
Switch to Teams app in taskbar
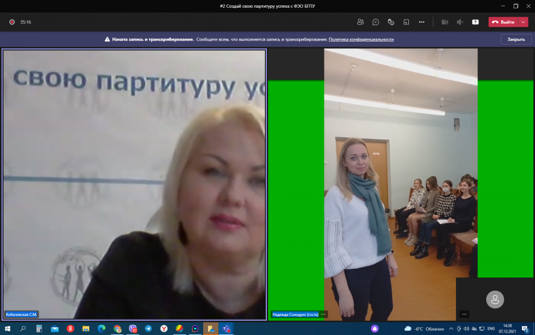[x=226, y=328]
